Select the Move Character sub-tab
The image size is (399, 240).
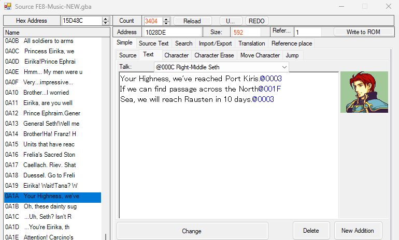point(260,55)
